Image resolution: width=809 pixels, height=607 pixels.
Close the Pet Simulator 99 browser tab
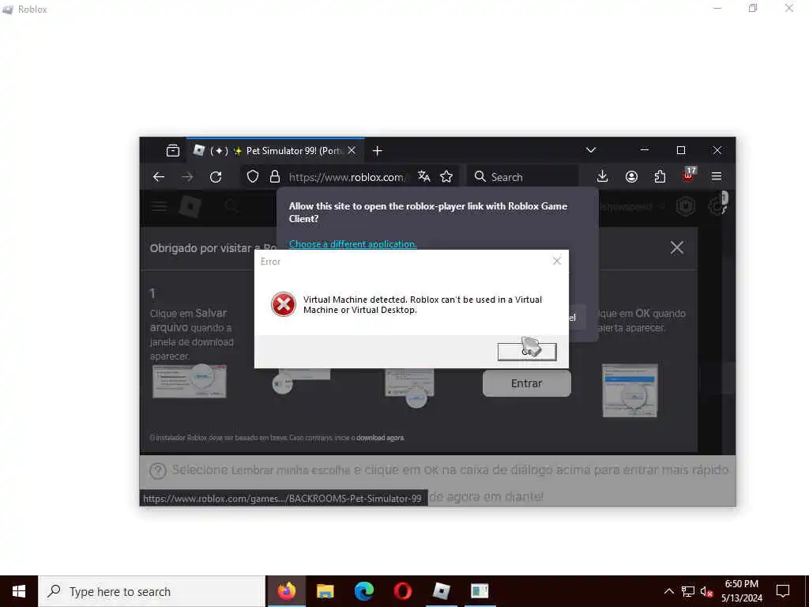(x=352, y=151)
